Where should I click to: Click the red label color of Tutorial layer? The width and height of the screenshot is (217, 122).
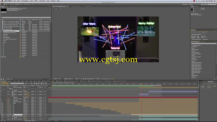click(x=8, y=97)
